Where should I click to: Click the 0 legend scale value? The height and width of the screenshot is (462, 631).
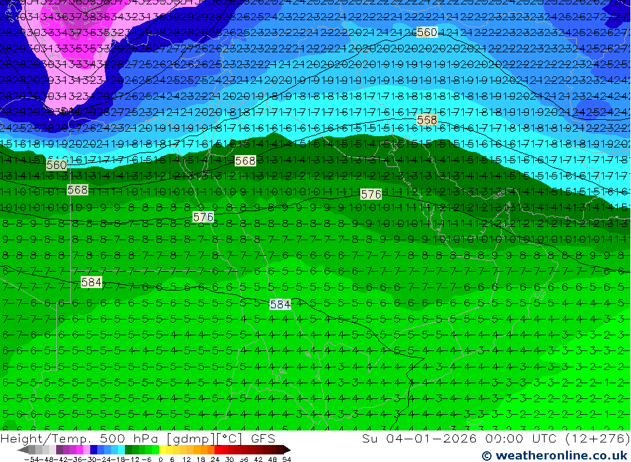pos(160,459)
